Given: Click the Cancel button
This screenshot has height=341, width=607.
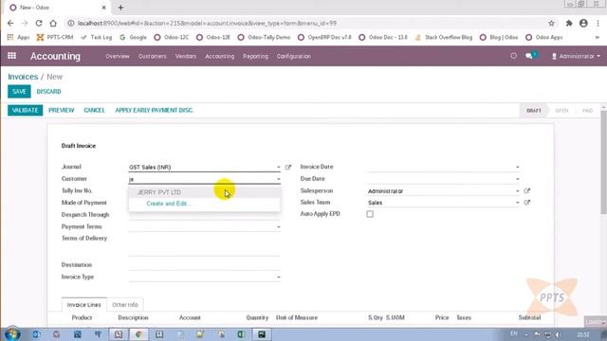Looking at the screenshot, I should pos(95,110).
